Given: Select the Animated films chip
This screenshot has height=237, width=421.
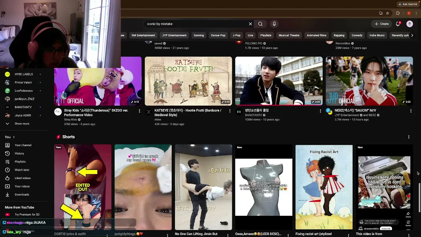Looking at the screenshot, I should 316,35.
